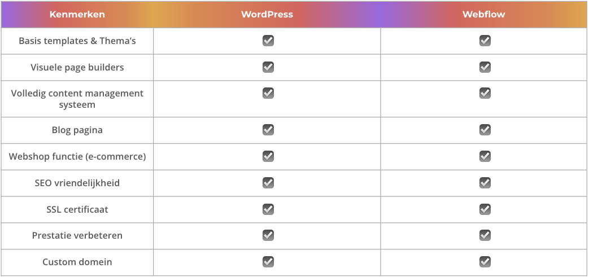Click WordPress checkmark for Basis templates & Thema's
589x277 pixels.
click(x=268, y=41)
